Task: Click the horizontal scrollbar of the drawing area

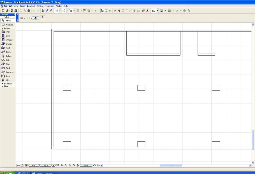Action: [171, 165]
